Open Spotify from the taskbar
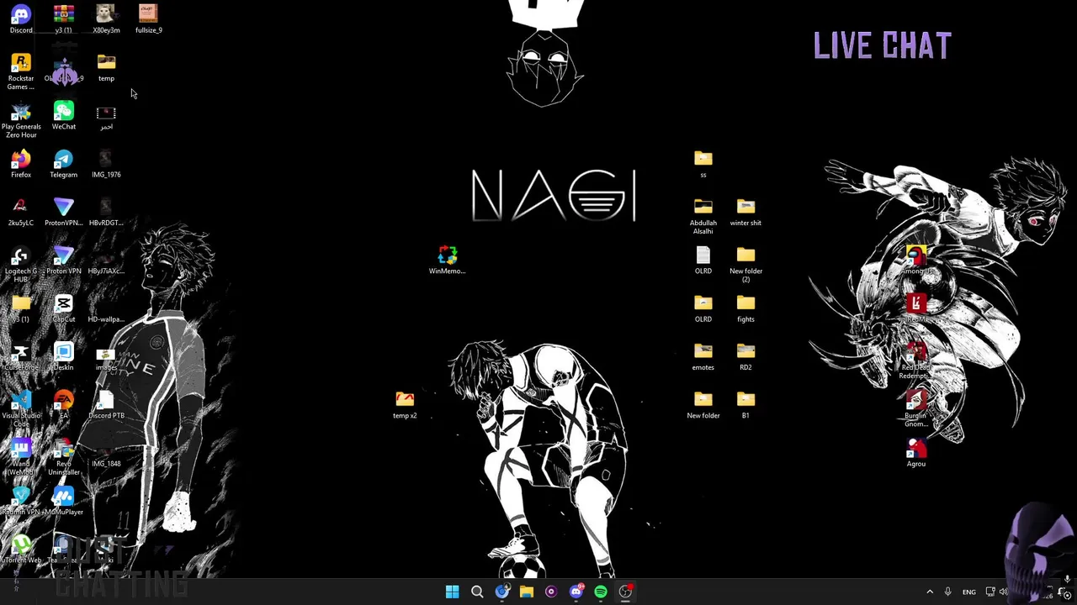 (601, 592)
